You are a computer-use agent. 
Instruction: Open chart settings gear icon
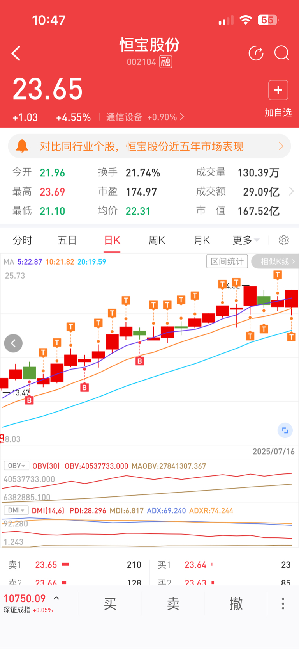point(284,240)
